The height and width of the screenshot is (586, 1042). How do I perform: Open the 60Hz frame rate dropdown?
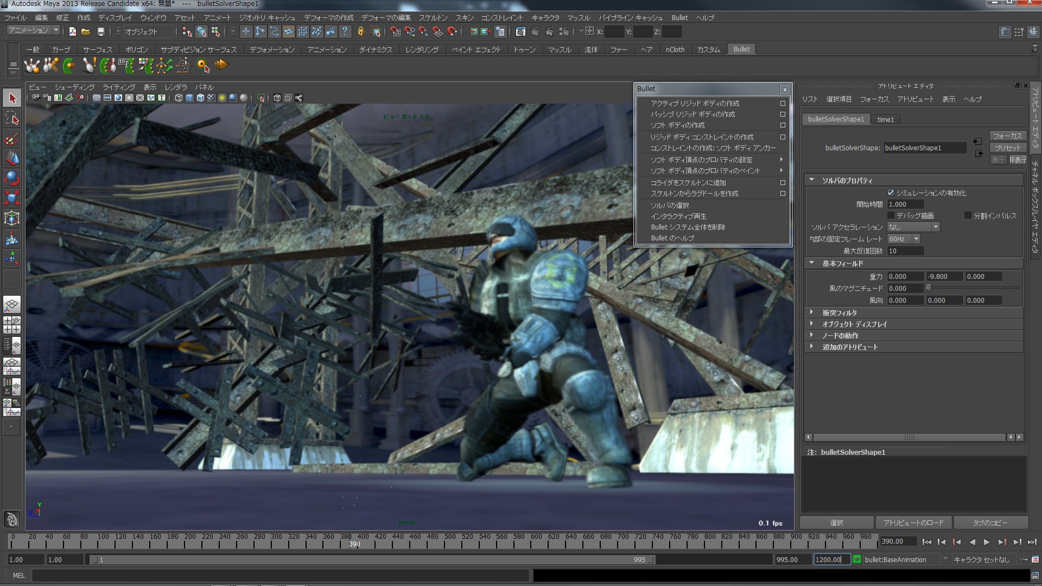click(904, 239)
